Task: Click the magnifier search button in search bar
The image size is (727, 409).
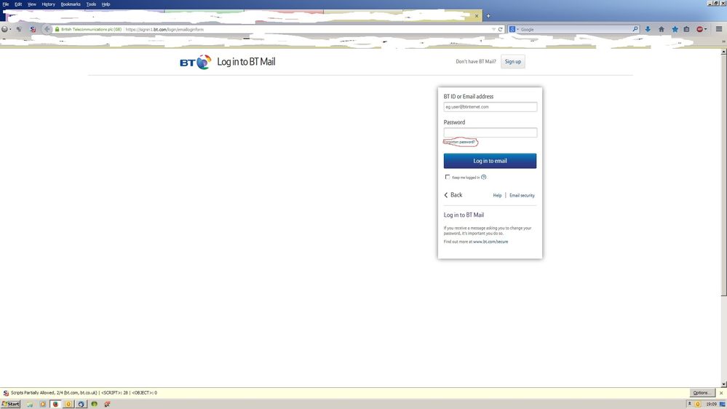Action: 635,29
